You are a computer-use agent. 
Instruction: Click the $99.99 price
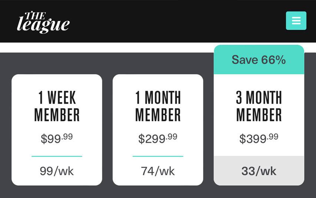pyautogui.click(x=57, y=138)
